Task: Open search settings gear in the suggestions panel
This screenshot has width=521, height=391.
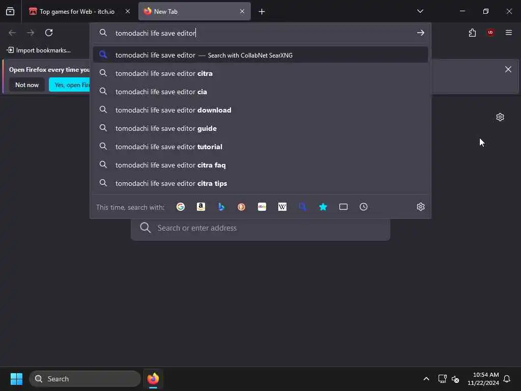Action: tap(421, 207)
